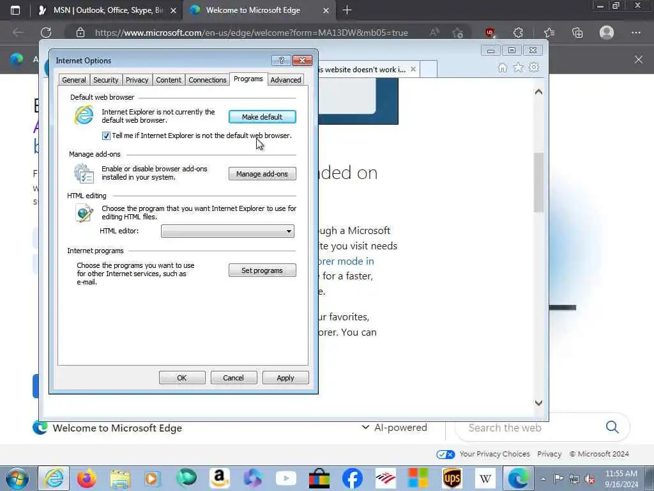The width and height of the screenshot is (654, 491).
Task: Open the UPS taskbar shortcut
Action: point(452,478)
